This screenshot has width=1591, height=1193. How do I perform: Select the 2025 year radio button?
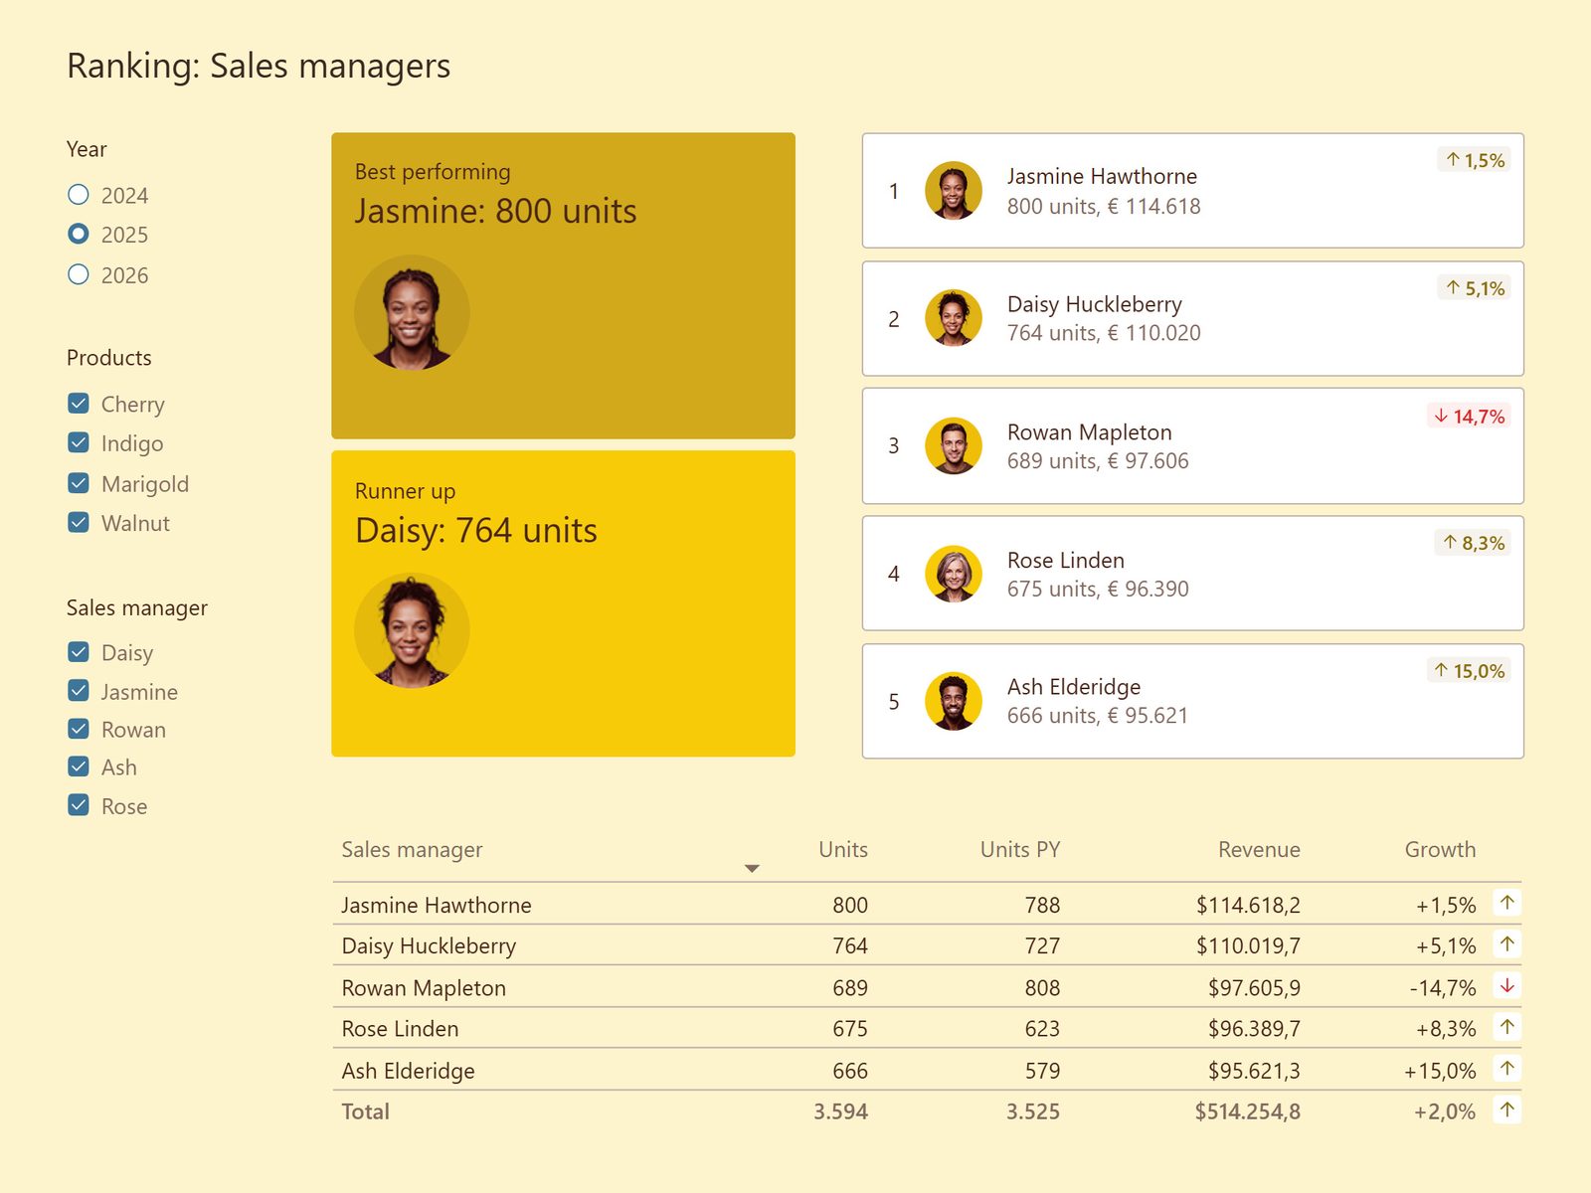pos(79,234)
